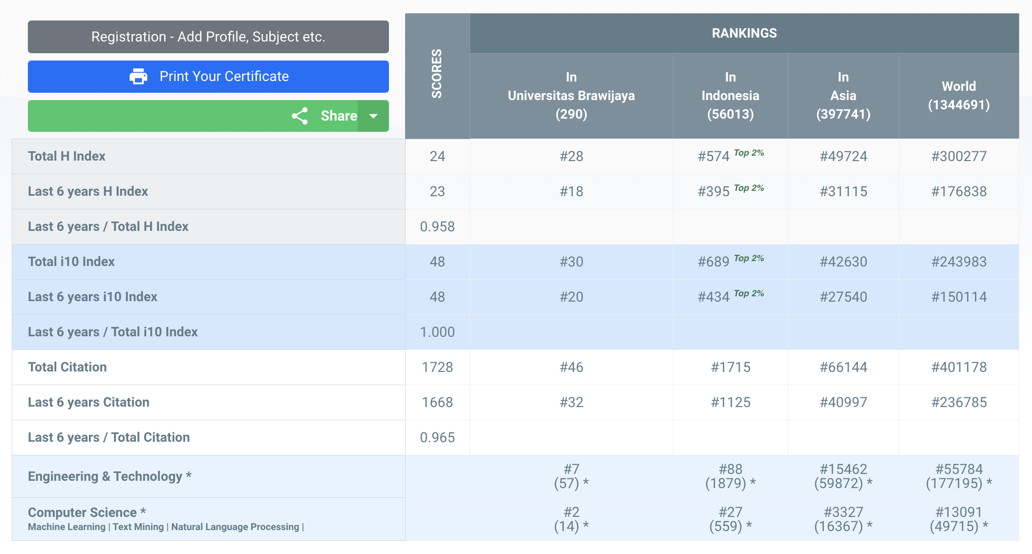The width and height of the screenshot is (1032, 554).
Task: Select the Universitas Brawijaya column header
Action: (571, 96)
